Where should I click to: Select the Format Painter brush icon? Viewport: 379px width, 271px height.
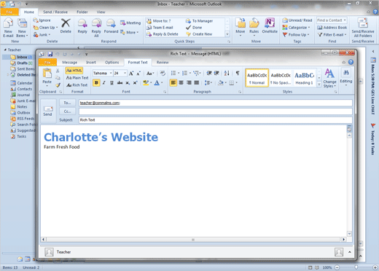(58, 85)
